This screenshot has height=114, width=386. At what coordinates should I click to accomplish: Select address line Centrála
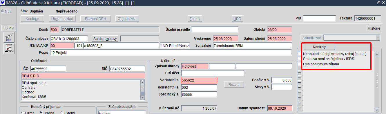29,87
